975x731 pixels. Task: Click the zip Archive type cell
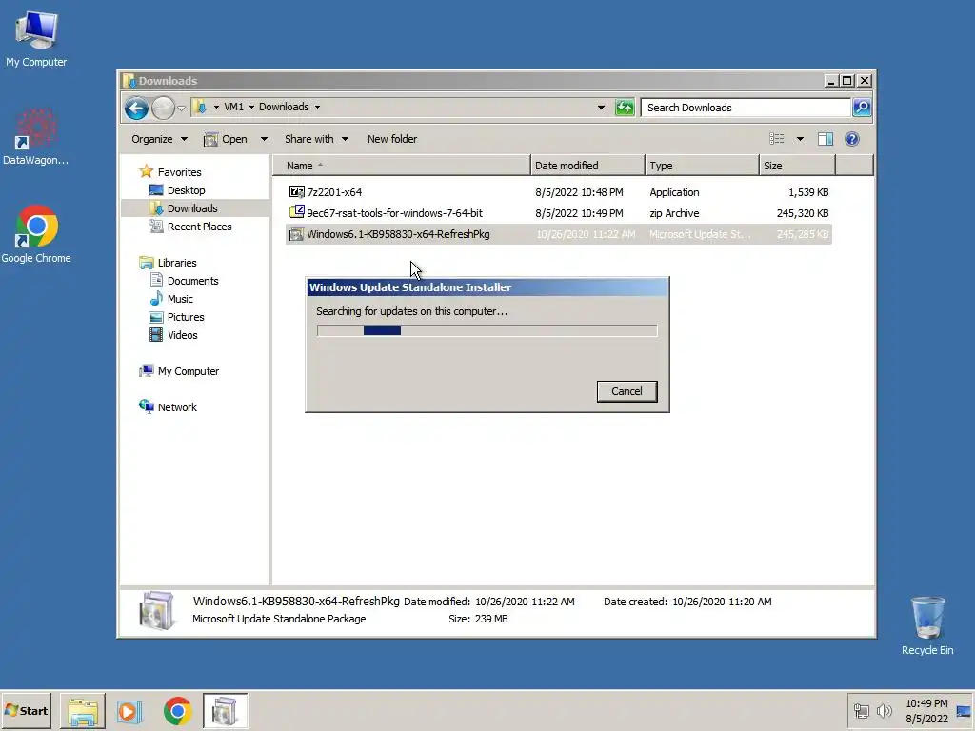point(675,213)
